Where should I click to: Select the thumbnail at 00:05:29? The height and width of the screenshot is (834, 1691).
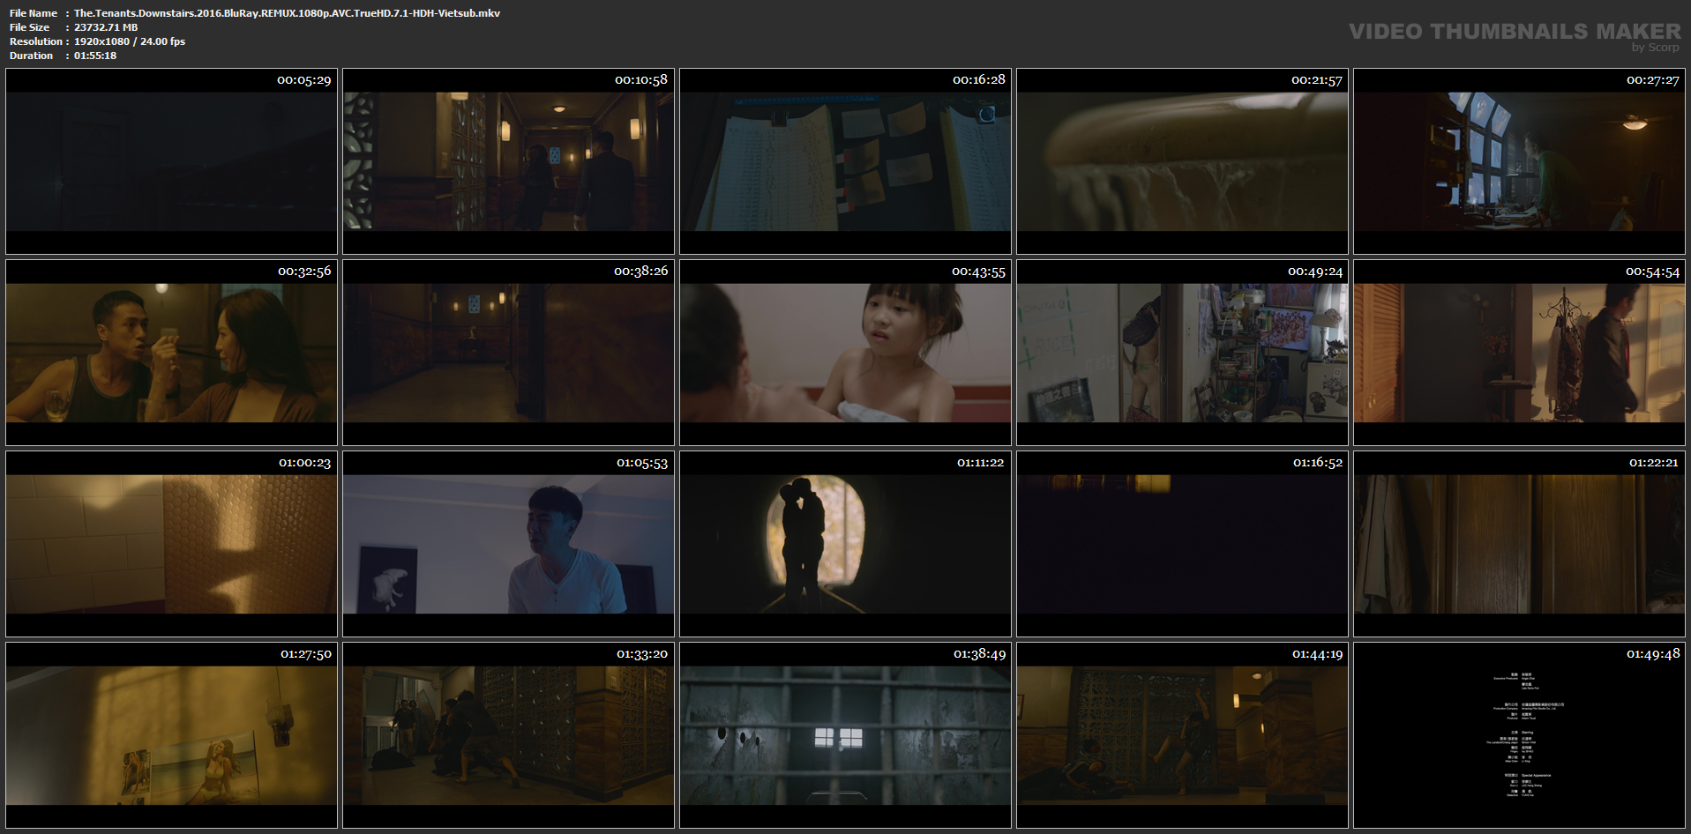tap(171, 161)
